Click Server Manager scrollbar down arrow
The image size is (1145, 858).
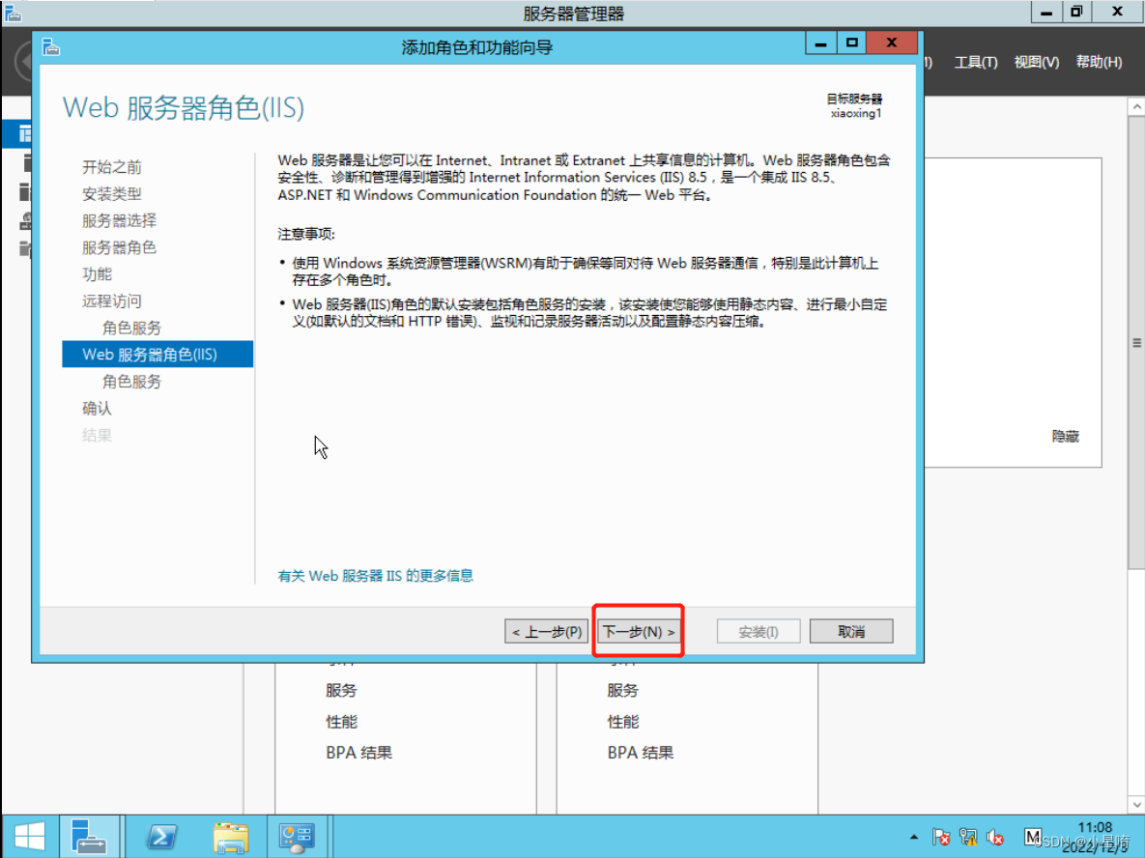pyautogui.click(x=1136, y=805)
